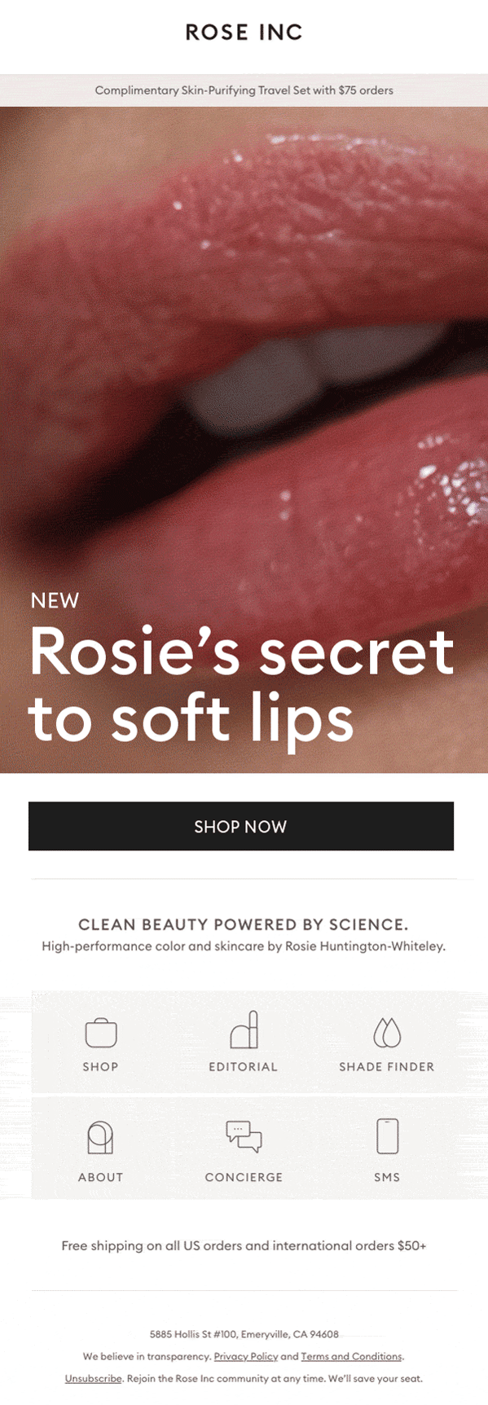Click the Unsubscribe link

click(x=94, y=1379)
